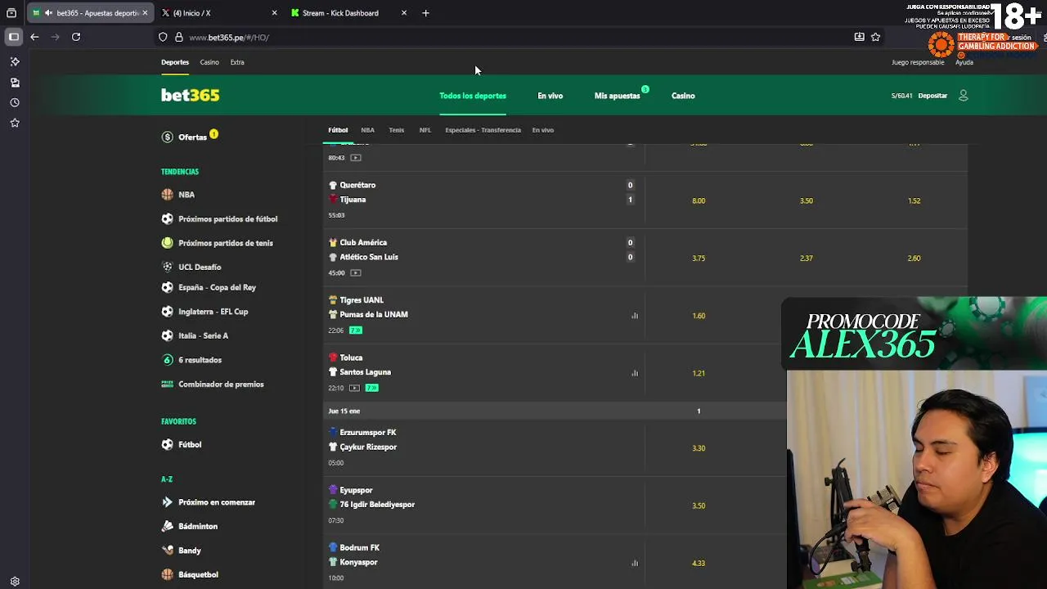
Task: Open stats icon for Tigres UANL match
Action: 635,316
